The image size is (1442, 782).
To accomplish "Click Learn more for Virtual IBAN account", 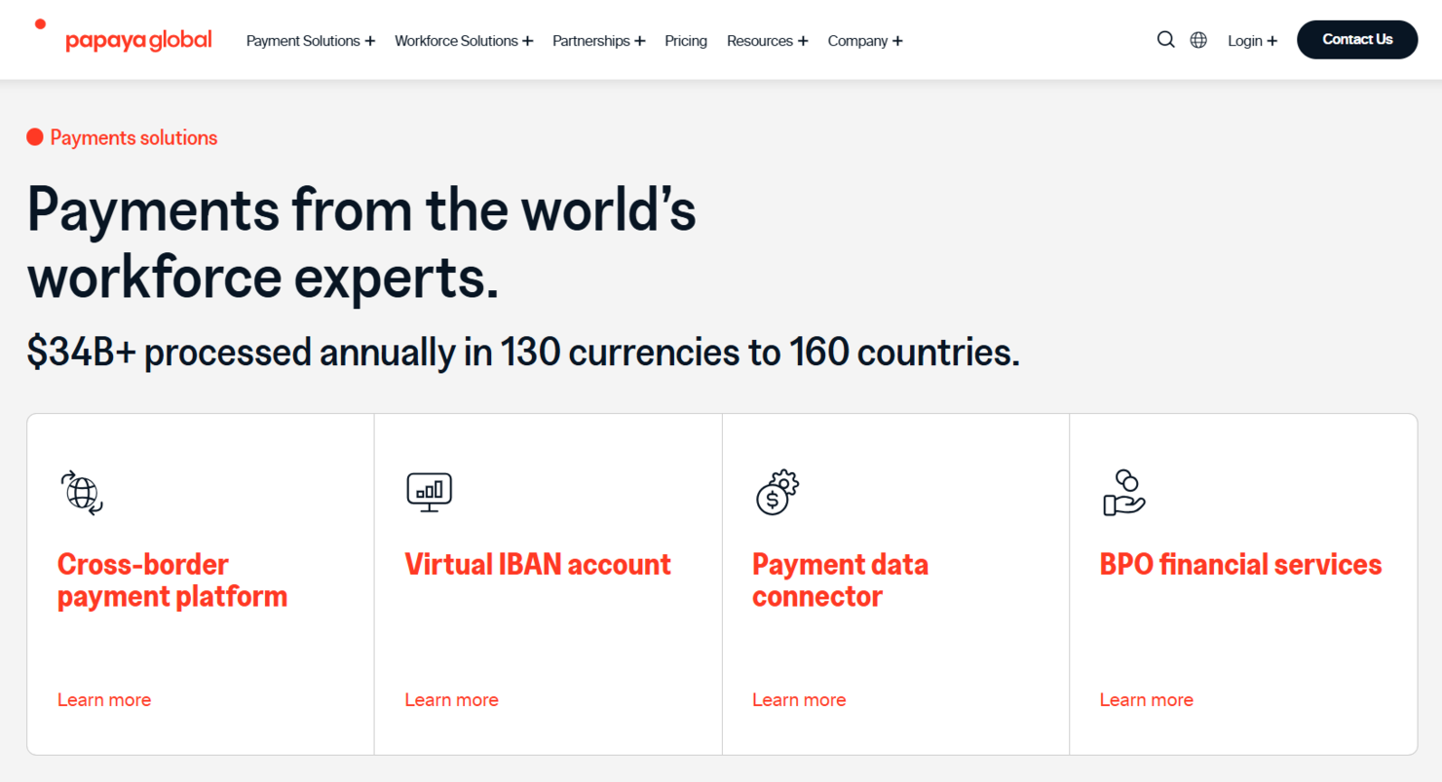I will (x=451, y=700).
